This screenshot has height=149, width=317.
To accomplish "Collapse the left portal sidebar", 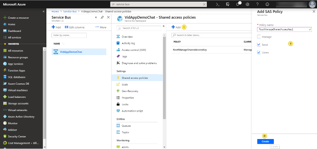I will [x=44, y=11].
